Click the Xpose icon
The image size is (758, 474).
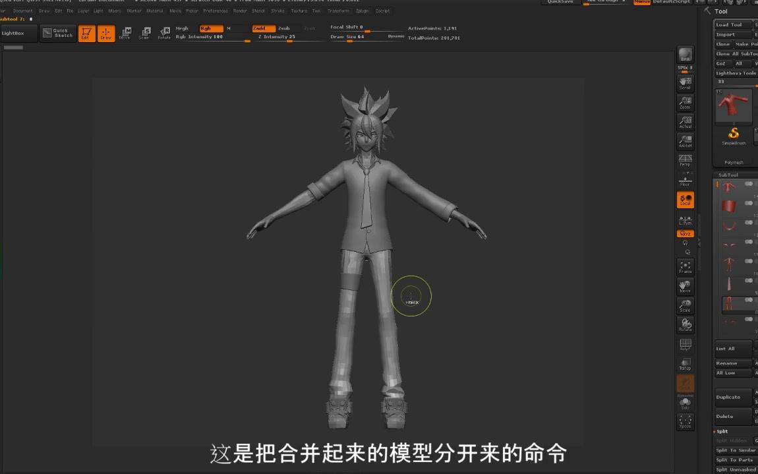(x=685, y=422)
